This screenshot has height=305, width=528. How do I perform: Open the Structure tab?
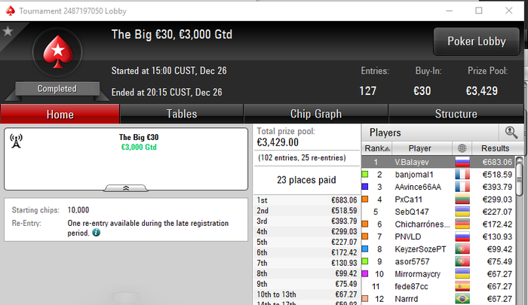pyautogui.click(x=456, y=114)
